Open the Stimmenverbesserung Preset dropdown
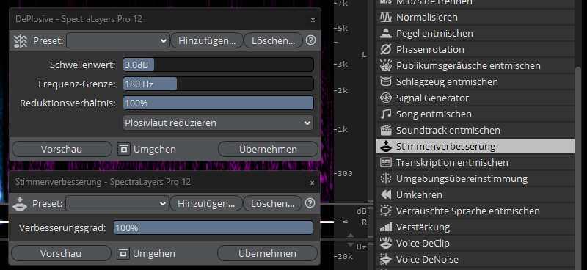This screenshot has width=587, height=270. tap(117, 203)
